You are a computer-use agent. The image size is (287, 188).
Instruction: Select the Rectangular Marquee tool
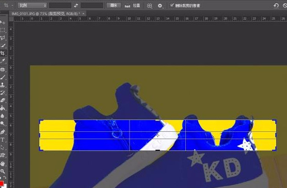click(x=3, y=30)
